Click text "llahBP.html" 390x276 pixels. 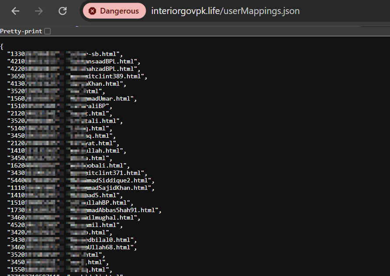pyautogui.click(x=108, y=203)
